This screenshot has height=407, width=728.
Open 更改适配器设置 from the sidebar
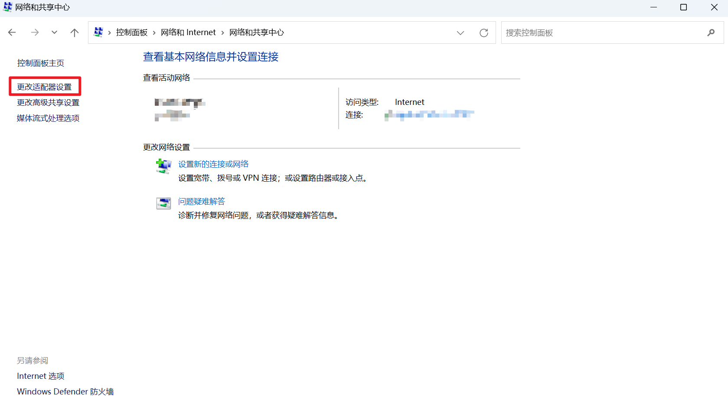pyautogui.click(x=45, y=86)
